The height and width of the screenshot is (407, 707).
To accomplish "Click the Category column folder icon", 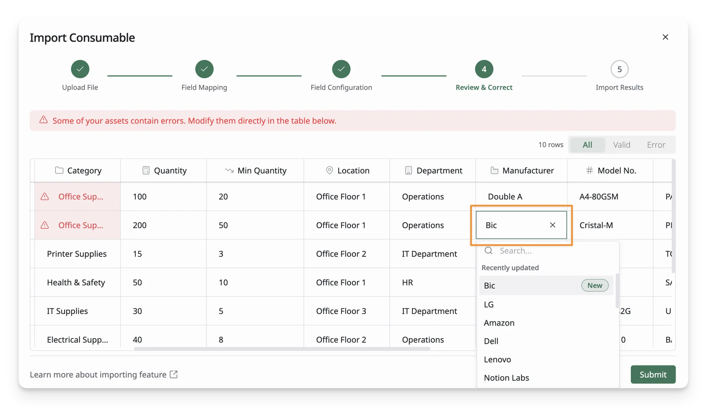I will tap(59, 170).
